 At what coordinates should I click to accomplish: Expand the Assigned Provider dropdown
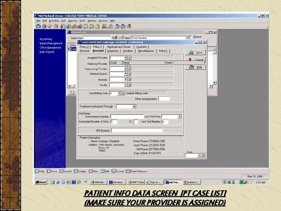coord(126,58)
